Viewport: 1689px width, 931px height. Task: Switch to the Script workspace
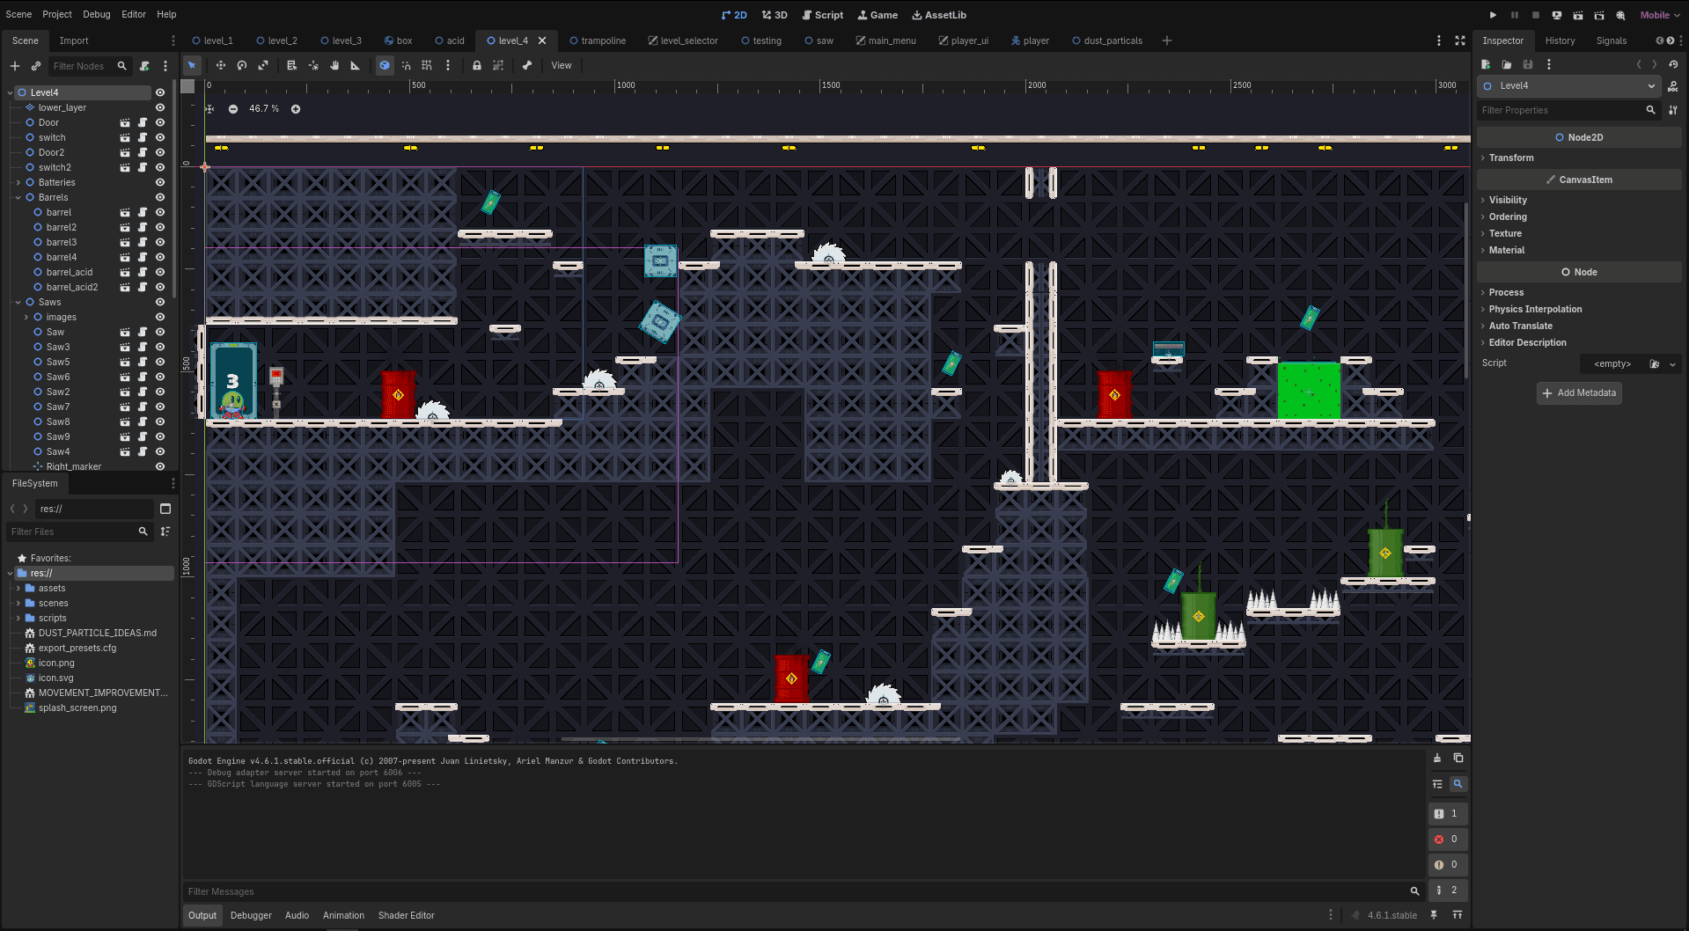822,15
